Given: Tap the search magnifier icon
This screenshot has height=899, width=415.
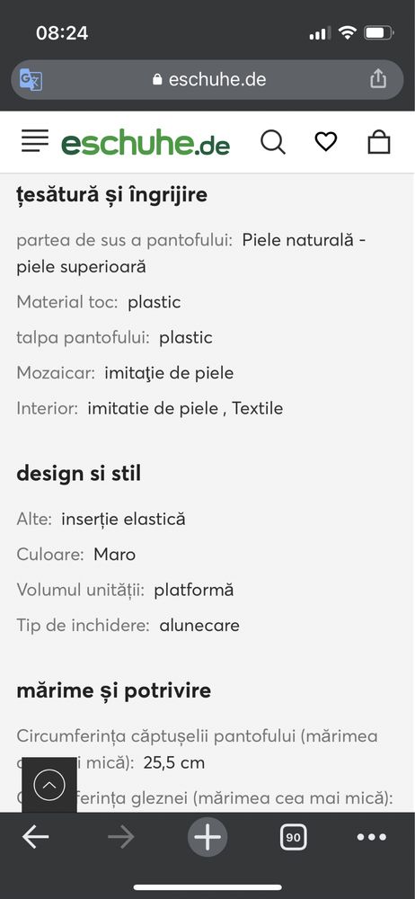Looking at the screenshot, I should click(x=273, y=142).
